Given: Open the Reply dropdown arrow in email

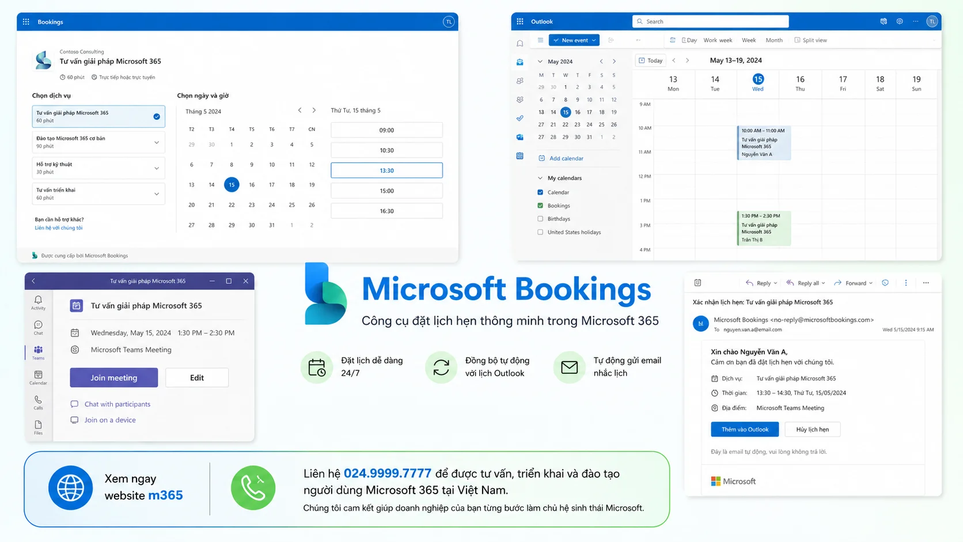Looking at the screenshot, I should pyautogui.click(x=776, y=283).
